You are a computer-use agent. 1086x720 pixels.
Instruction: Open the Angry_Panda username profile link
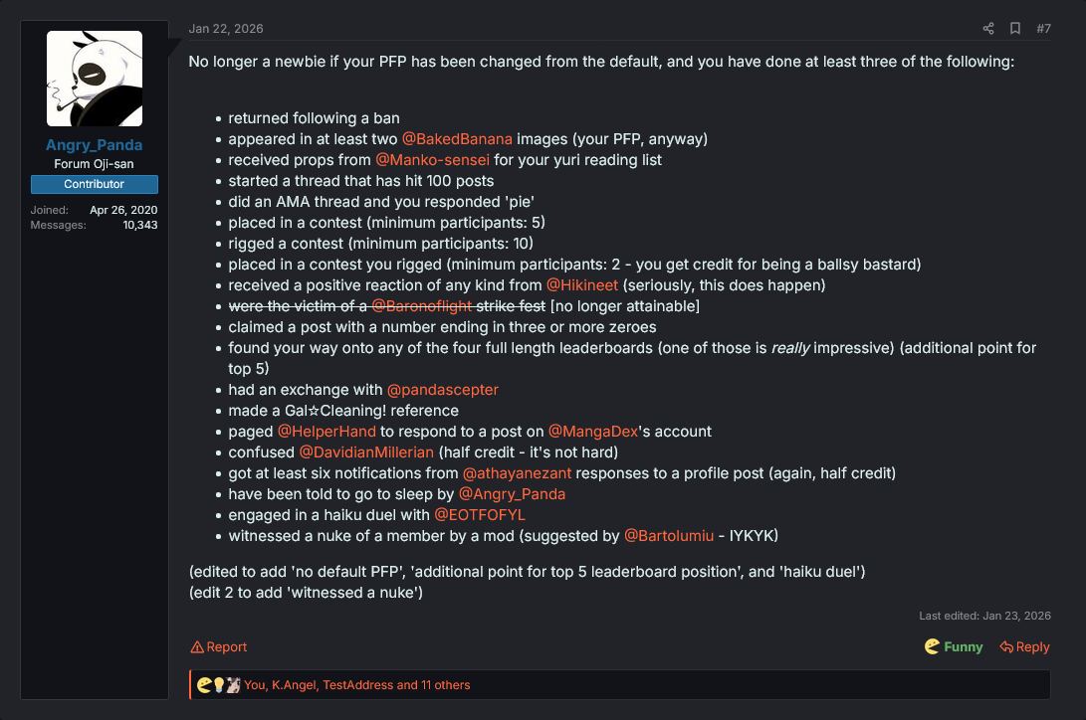coord(95,145)
